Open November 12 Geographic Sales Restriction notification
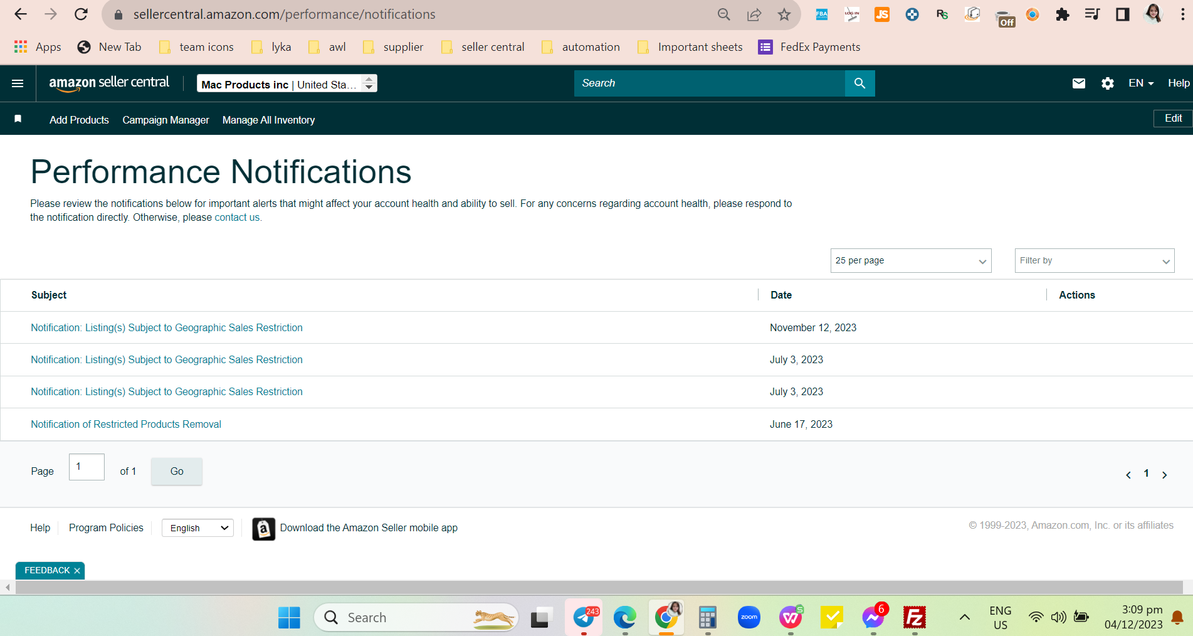The width and height of the screenshot is (1193, 636). (x=167, y=328)
